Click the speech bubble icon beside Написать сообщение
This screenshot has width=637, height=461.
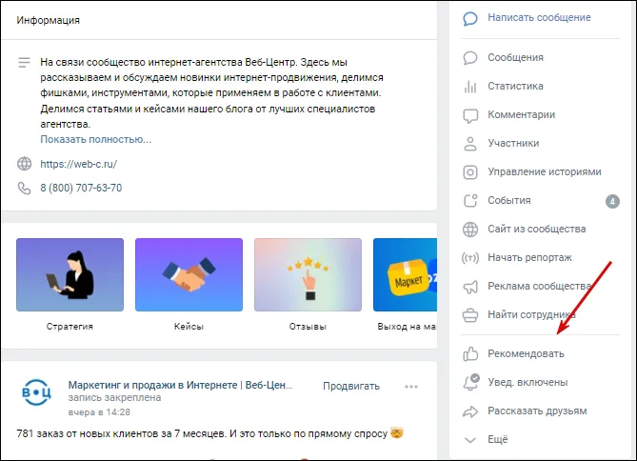point(470,18)
